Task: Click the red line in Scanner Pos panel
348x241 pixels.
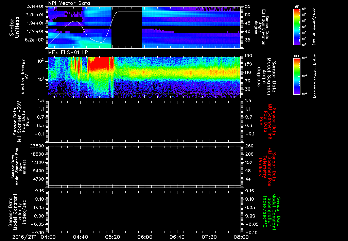Action: 144,173
